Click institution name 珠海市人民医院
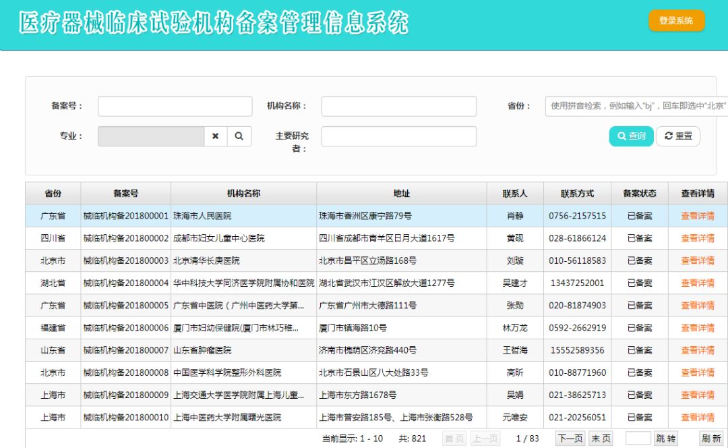Image resolution: width=728 pixels, height=448 pixels. pyautogui.click(x=202, y=216)
